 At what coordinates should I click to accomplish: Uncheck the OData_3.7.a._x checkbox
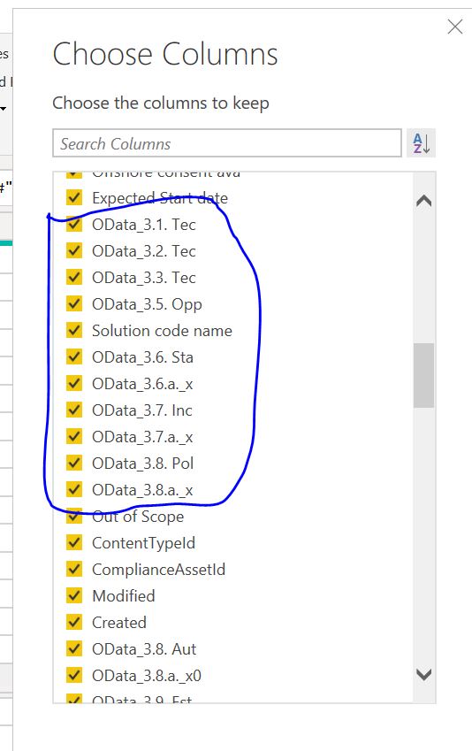point(74,436)
